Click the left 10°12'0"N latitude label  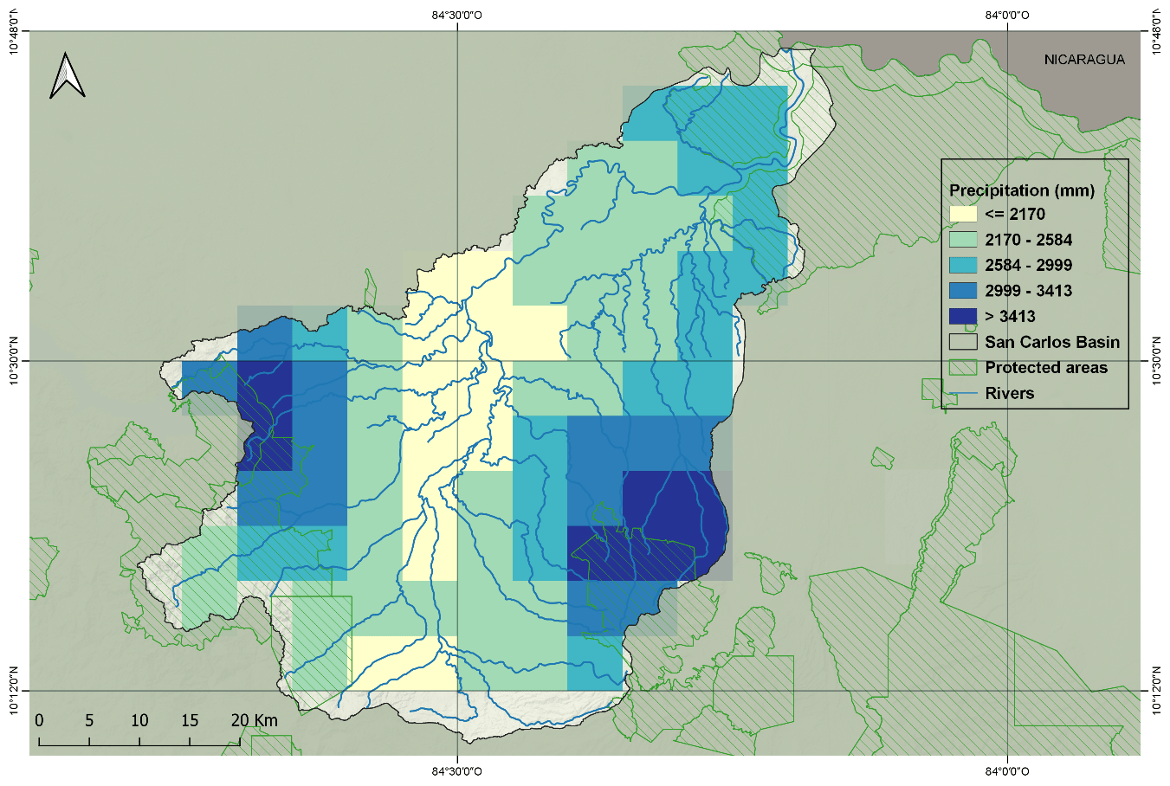pyautogui.click(x=14, y=691)
